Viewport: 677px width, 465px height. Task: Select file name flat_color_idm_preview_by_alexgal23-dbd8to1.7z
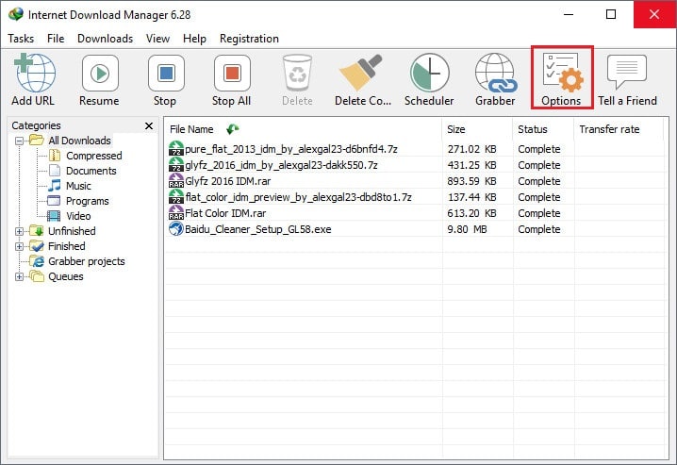coord(298,197)
